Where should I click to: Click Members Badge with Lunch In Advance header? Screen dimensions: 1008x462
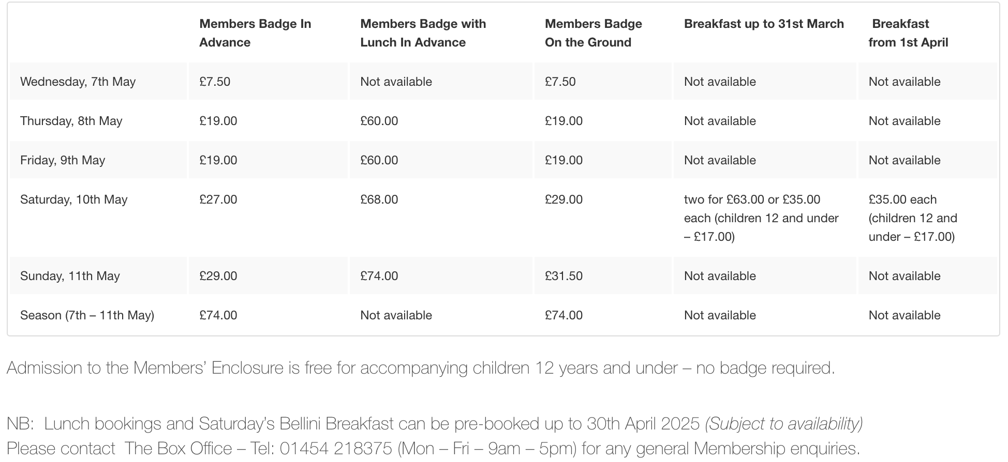(x=423, y=33)
